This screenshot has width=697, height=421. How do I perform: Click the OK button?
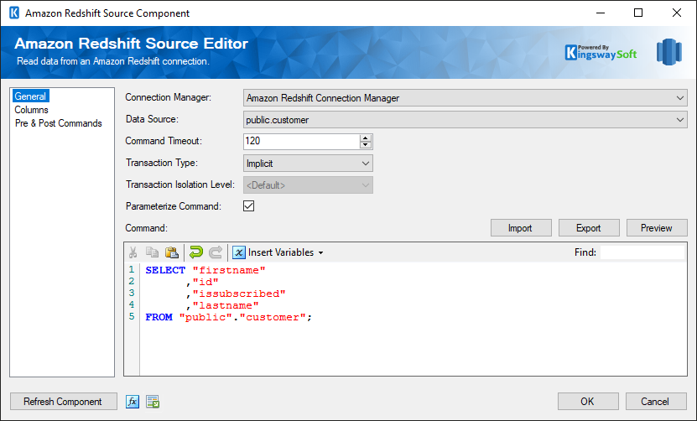pos(588,402)
